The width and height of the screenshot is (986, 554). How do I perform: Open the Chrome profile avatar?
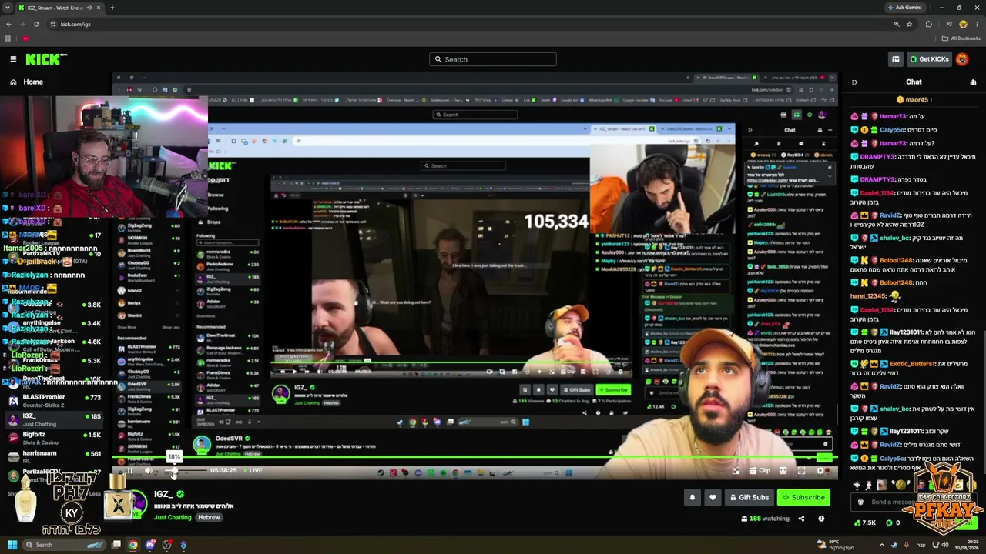coord(962,24)
